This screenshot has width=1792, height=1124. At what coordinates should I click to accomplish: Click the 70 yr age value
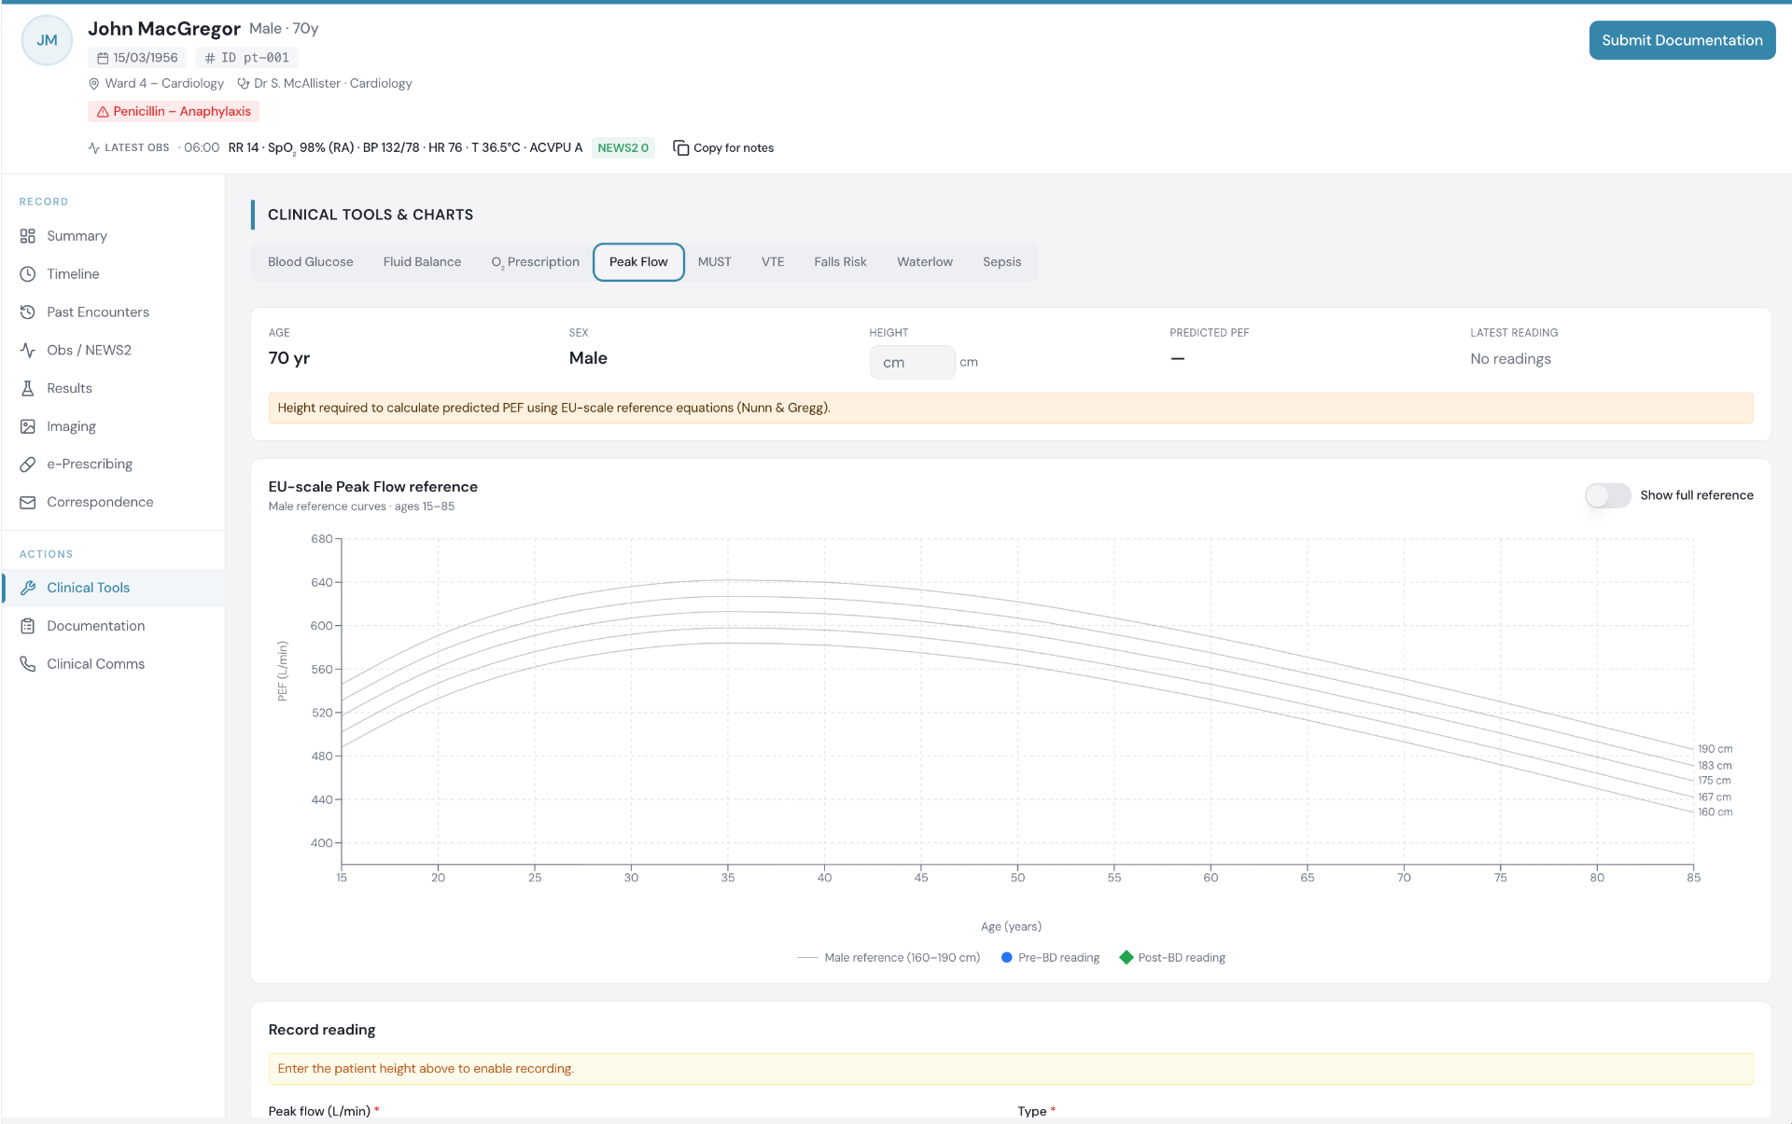pos(289,358)
